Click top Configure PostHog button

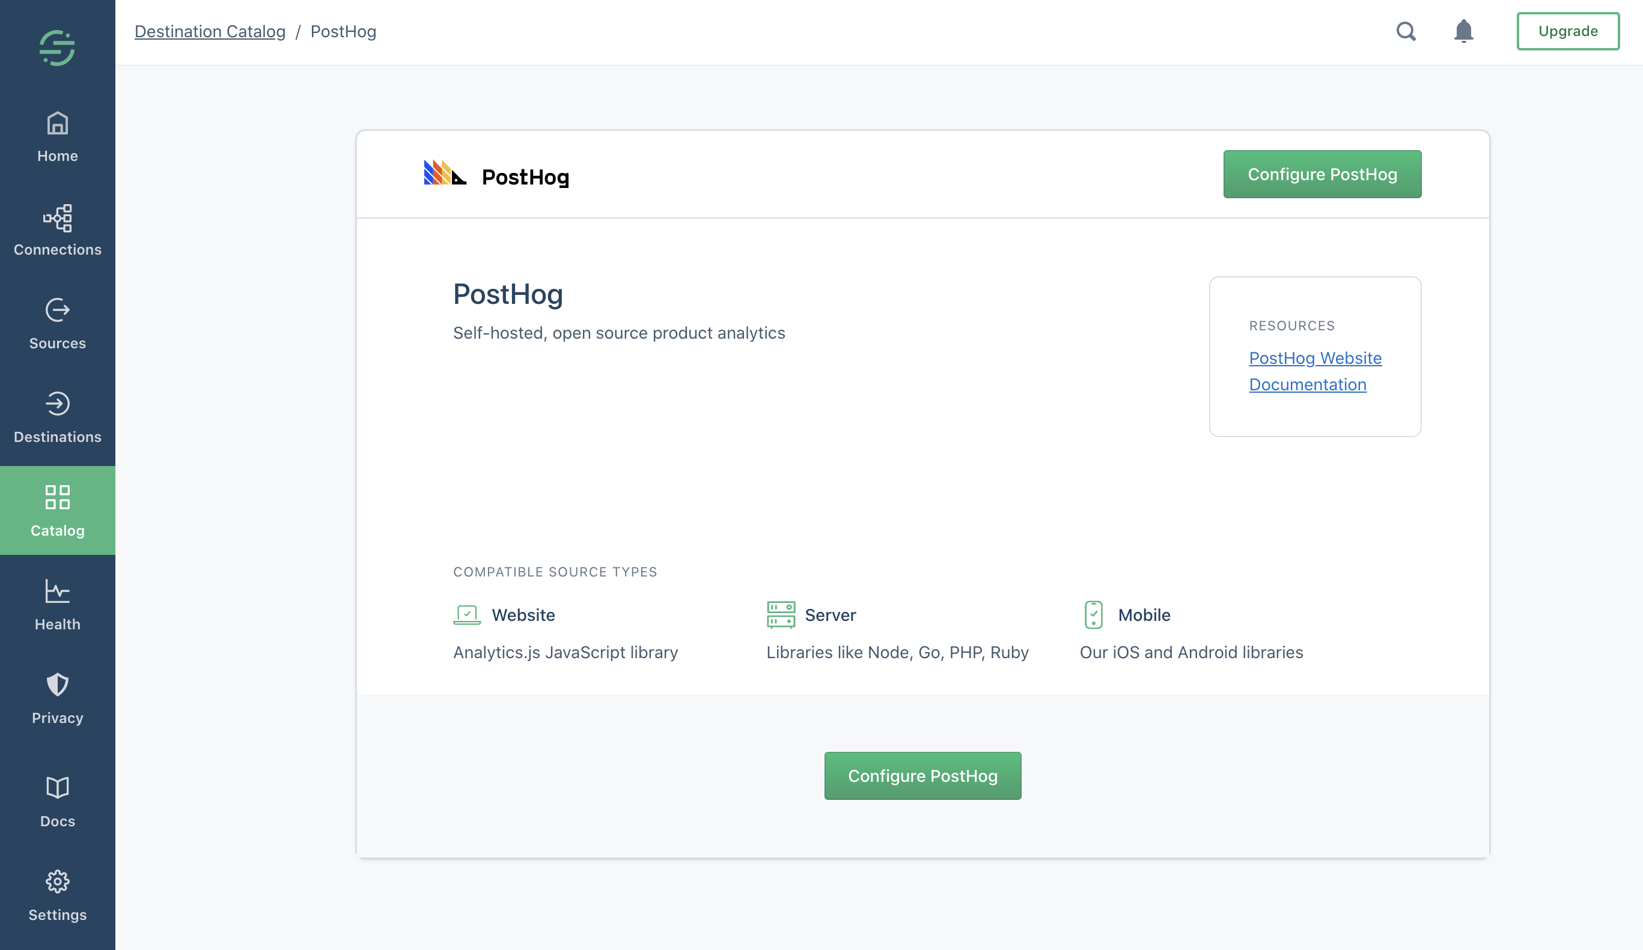coord(1321,174)
